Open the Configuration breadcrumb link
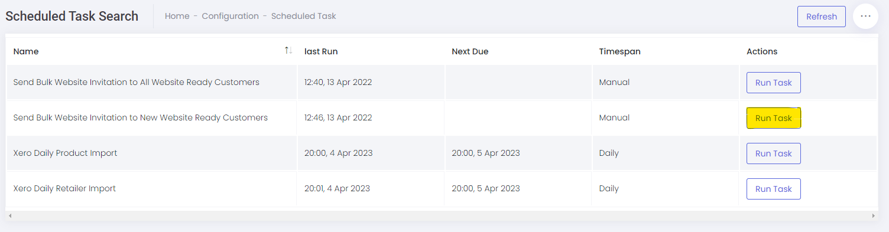This screenshot has width=889, height=232. [x=230, y=16]
